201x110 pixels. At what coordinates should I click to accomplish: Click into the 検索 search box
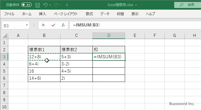pos(187,5)
